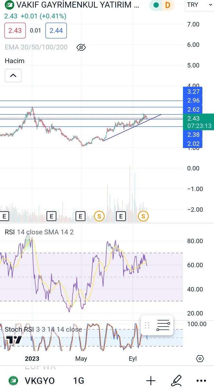The height and width of the screenshot is (388, 214).
Task: Click the VKGYO symbol logo at bottom
Action: (13, 381)
